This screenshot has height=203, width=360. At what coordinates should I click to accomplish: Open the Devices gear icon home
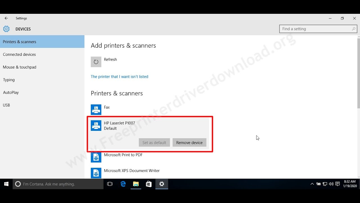[x=6, y=29]
